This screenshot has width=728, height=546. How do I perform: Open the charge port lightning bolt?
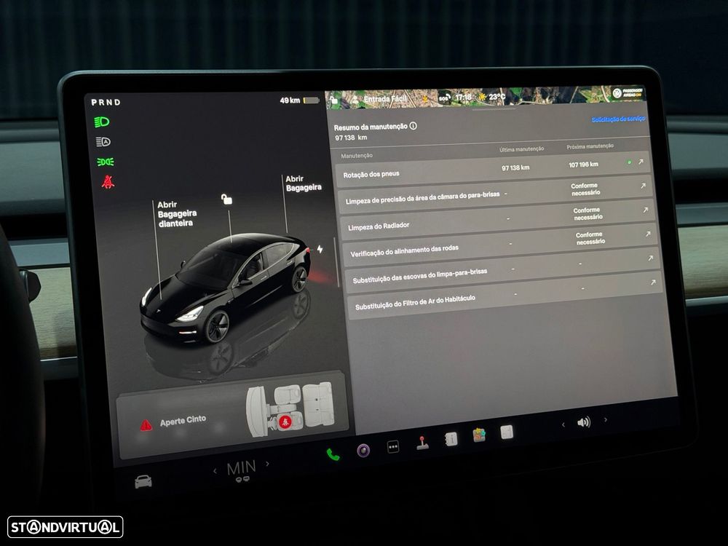point(320,249)
